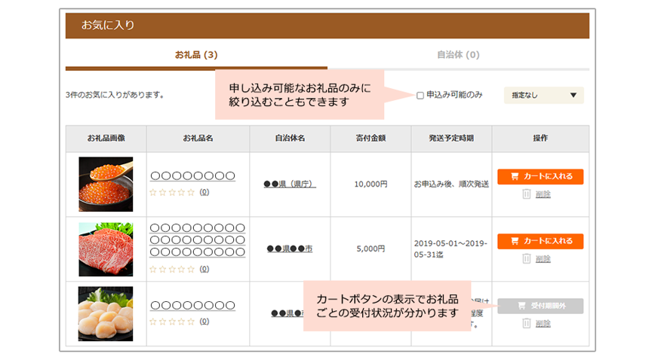Click star rating in salmon roe row
The width and height of the screenshot is (655, 360).
tap(172, 192)
